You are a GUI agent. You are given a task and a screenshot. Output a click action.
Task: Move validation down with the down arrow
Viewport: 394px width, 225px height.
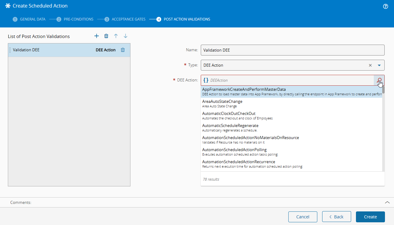pos(126,36)
